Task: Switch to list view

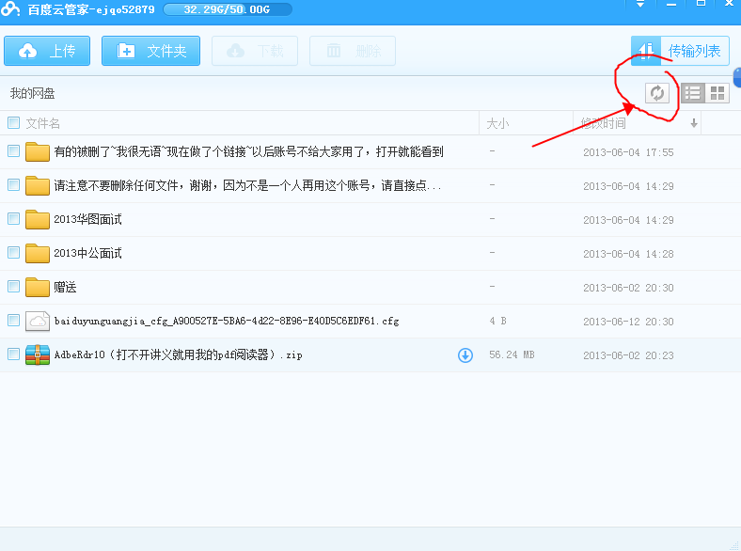Action: 693,93
